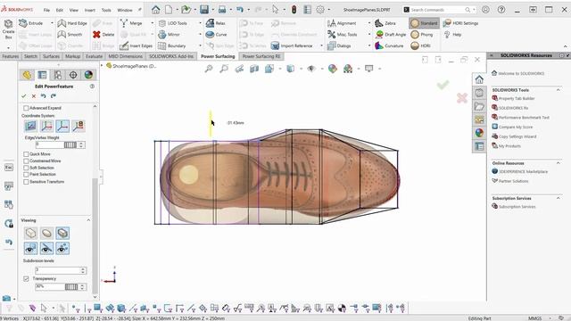The width and height of the screenshot is (571, 321).
Task: Select the Merge tool
Action: (x=131, y=23)
